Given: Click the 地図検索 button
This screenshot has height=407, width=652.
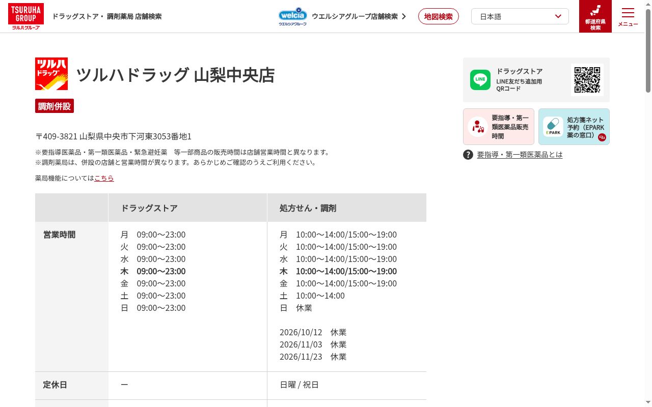Looking at the screenshot, I should pos(439,16).
